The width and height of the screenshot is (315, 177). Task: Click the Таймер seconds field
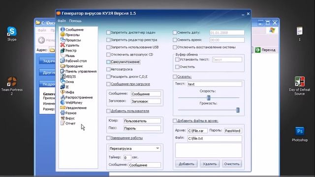click(127, 157)
